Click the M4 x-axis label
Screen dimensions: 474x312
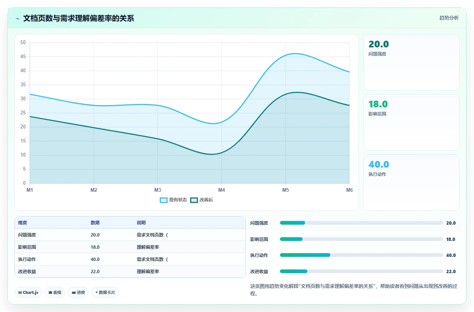(221, 190)
